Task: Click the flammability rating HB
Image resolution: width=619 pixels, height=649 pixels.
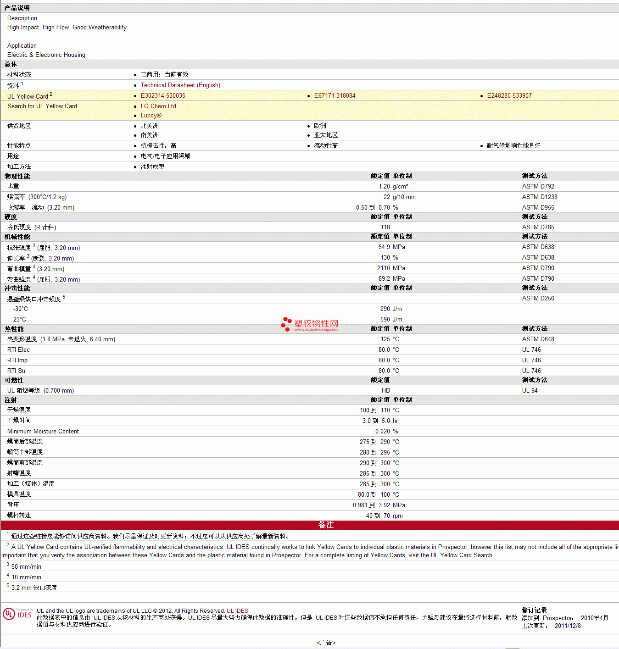Action: coord(386,391)
